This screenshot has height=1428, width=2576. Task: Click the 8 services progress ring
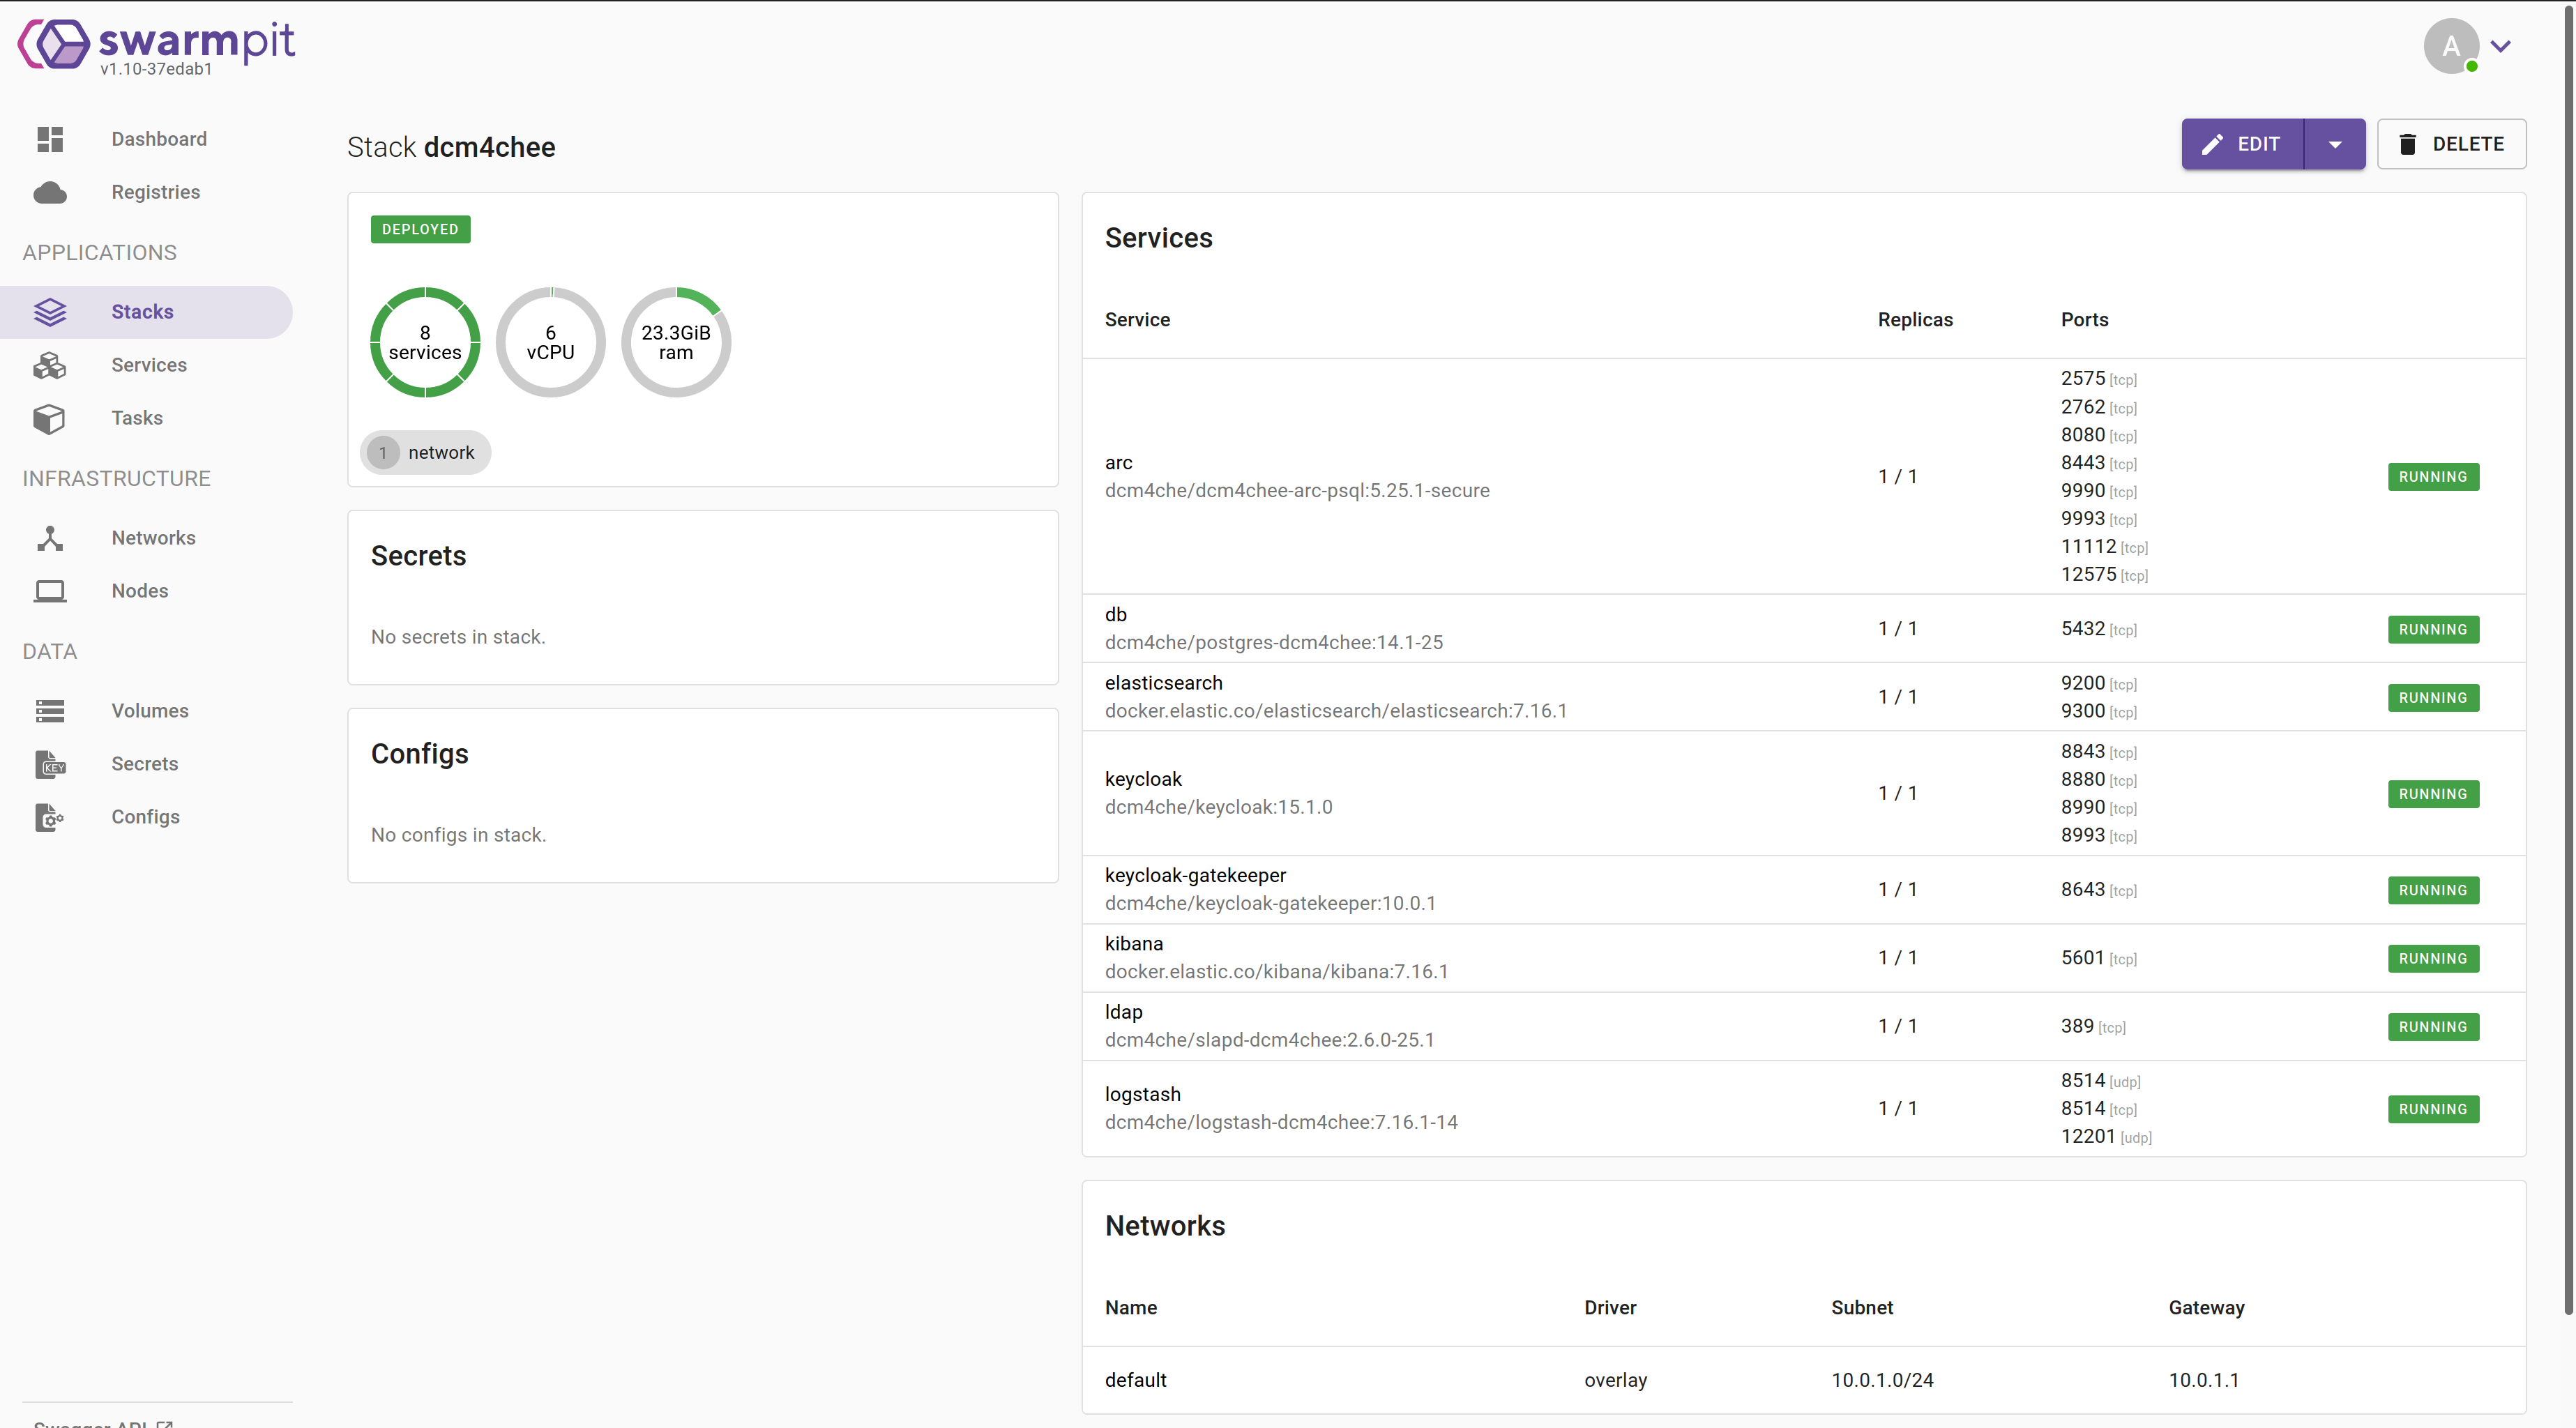425,342
